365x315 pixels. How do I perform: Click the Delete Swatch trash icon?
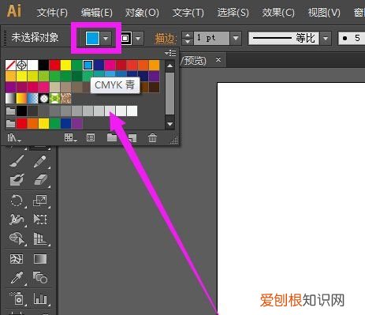[152, 137]
